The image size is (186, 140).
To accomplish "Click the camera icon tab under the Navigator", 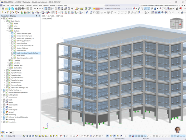I will coord(11,132).
